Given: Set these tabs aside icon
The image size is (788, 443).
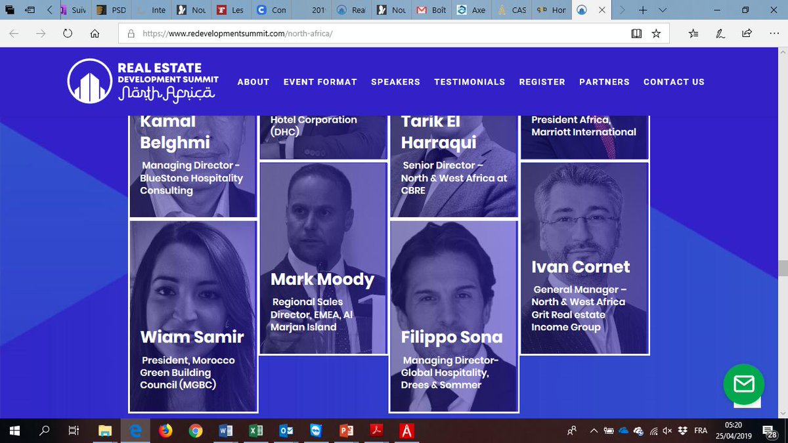Looking at the screenshot, I should point(31,10).
